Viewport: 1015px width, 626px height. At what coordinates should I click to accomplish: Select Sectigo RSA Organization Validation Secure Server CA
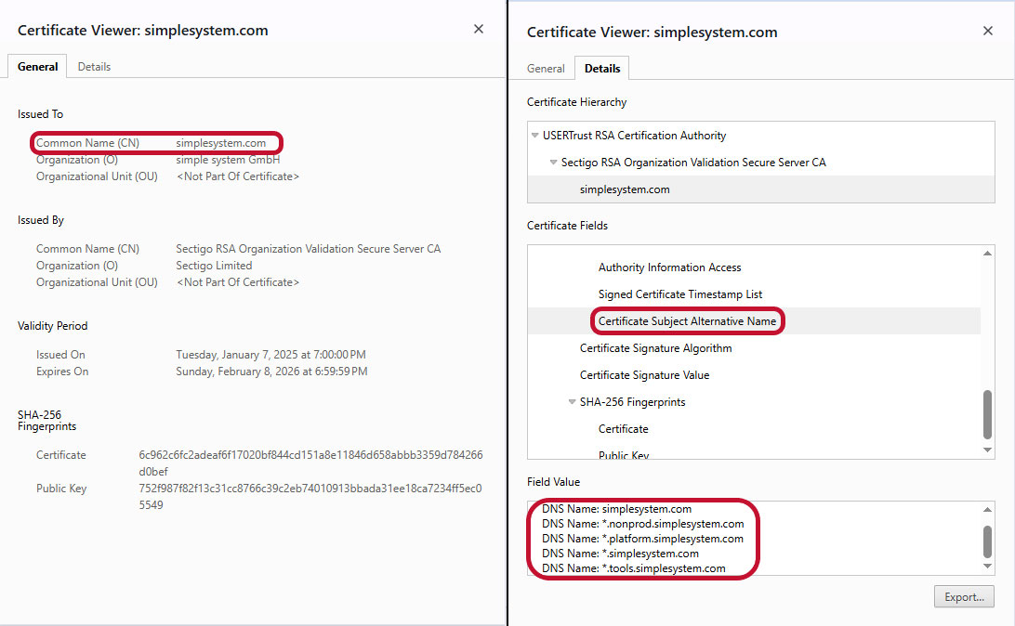693,163
